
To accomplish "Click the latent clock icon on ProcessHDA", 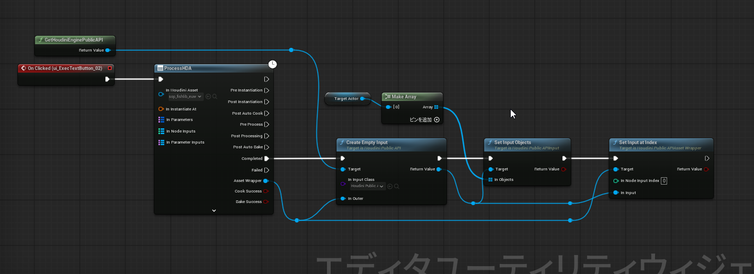I will pyautogui.click(x=272, y=64).
